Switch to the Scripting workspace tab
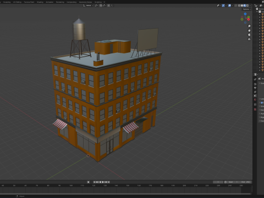264x198 pixels. [x=98, y=2]
